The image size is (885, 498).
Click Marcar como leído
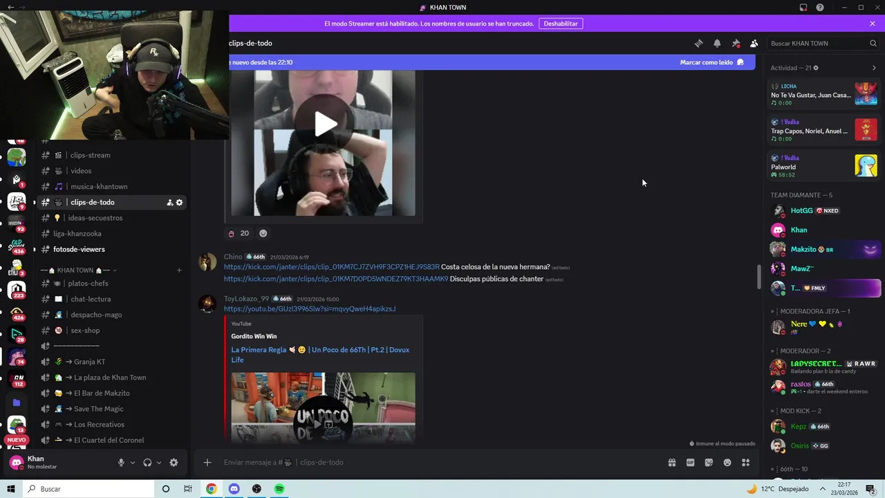coord(711,62)
